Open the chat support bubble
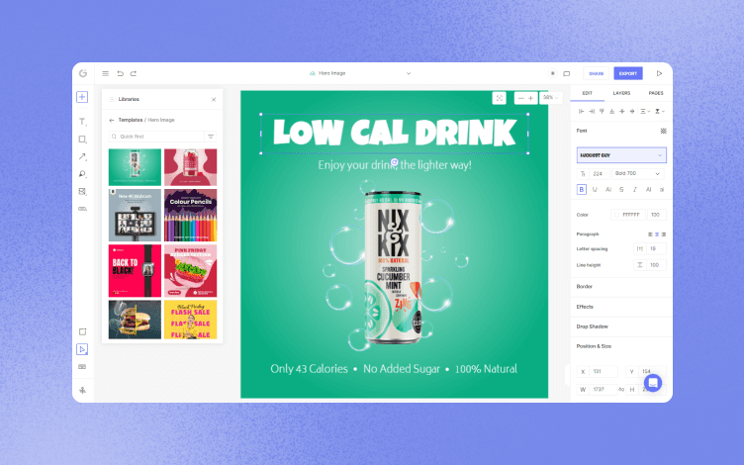 (653, 383)
